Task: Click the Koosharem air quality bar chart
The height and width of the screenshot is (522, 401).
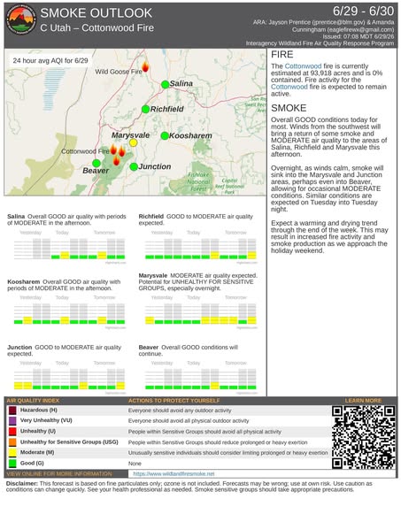Action: (70, 312)
